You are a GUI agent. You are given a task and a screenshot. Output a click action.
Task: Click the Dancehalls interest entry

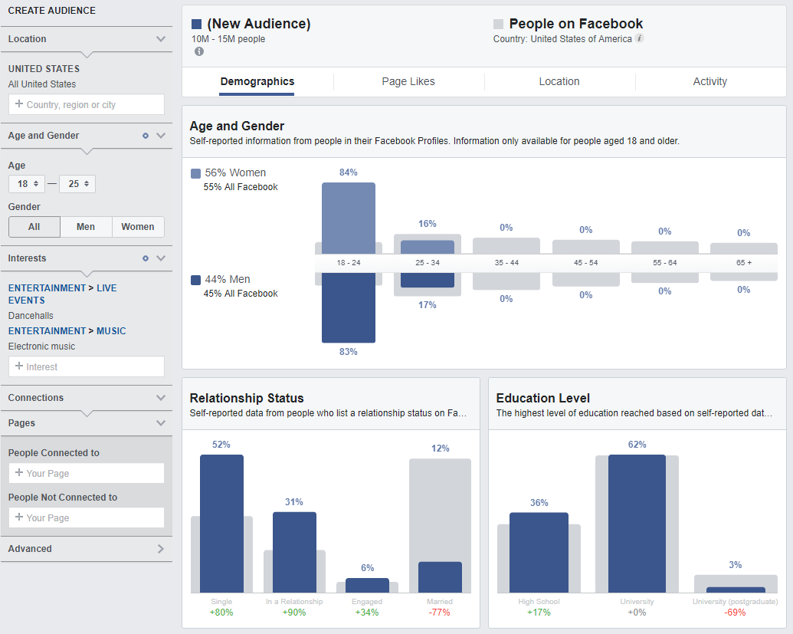click(31, 316)
